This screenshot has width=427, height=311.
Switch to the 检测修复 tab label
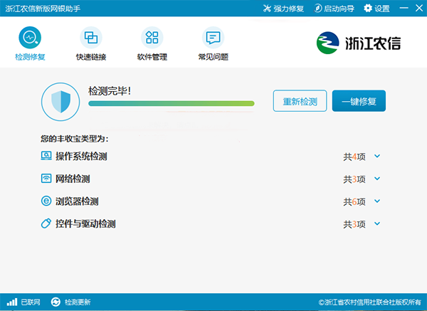tap(30, 57)
